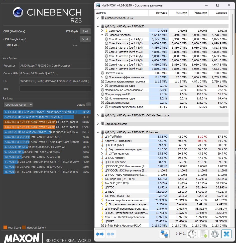Click the log file with plus icon
This screenshot has height=243, width=236.
pyautogui.click(x=204, y=234)
